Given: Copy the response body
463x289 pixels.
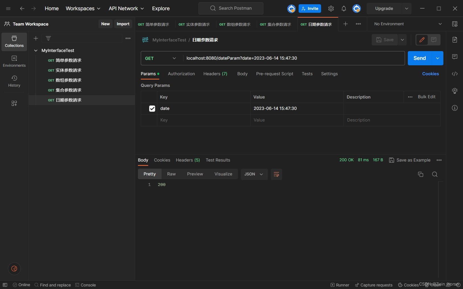Looking at the screenshot, I should (421, 174).
